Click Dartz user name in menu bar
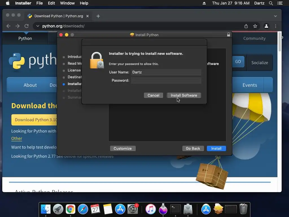The image size is (289, 217). click(x=259, y=3)
